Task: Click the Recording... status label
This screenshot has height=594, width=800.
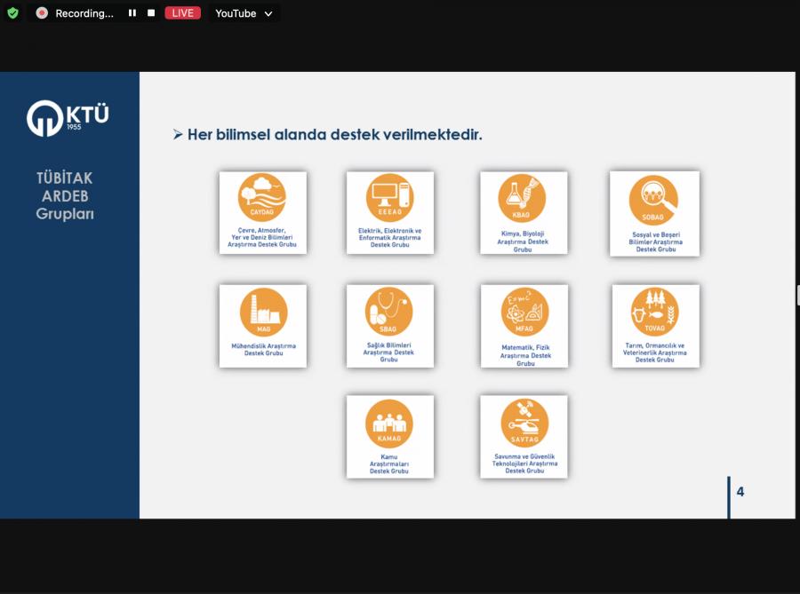Action: [x=84, y=13]
